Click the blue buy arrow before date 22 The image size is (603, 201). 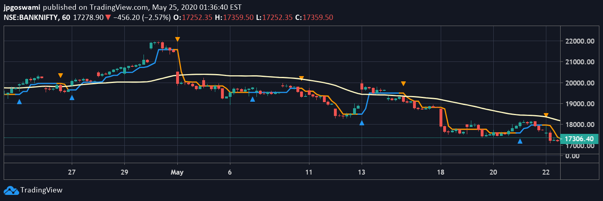pos(520,141)
